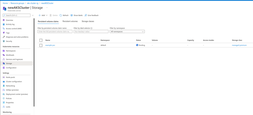Click the blue Pending status icon
Screen dimensions: 253x115
coord(137,45)
